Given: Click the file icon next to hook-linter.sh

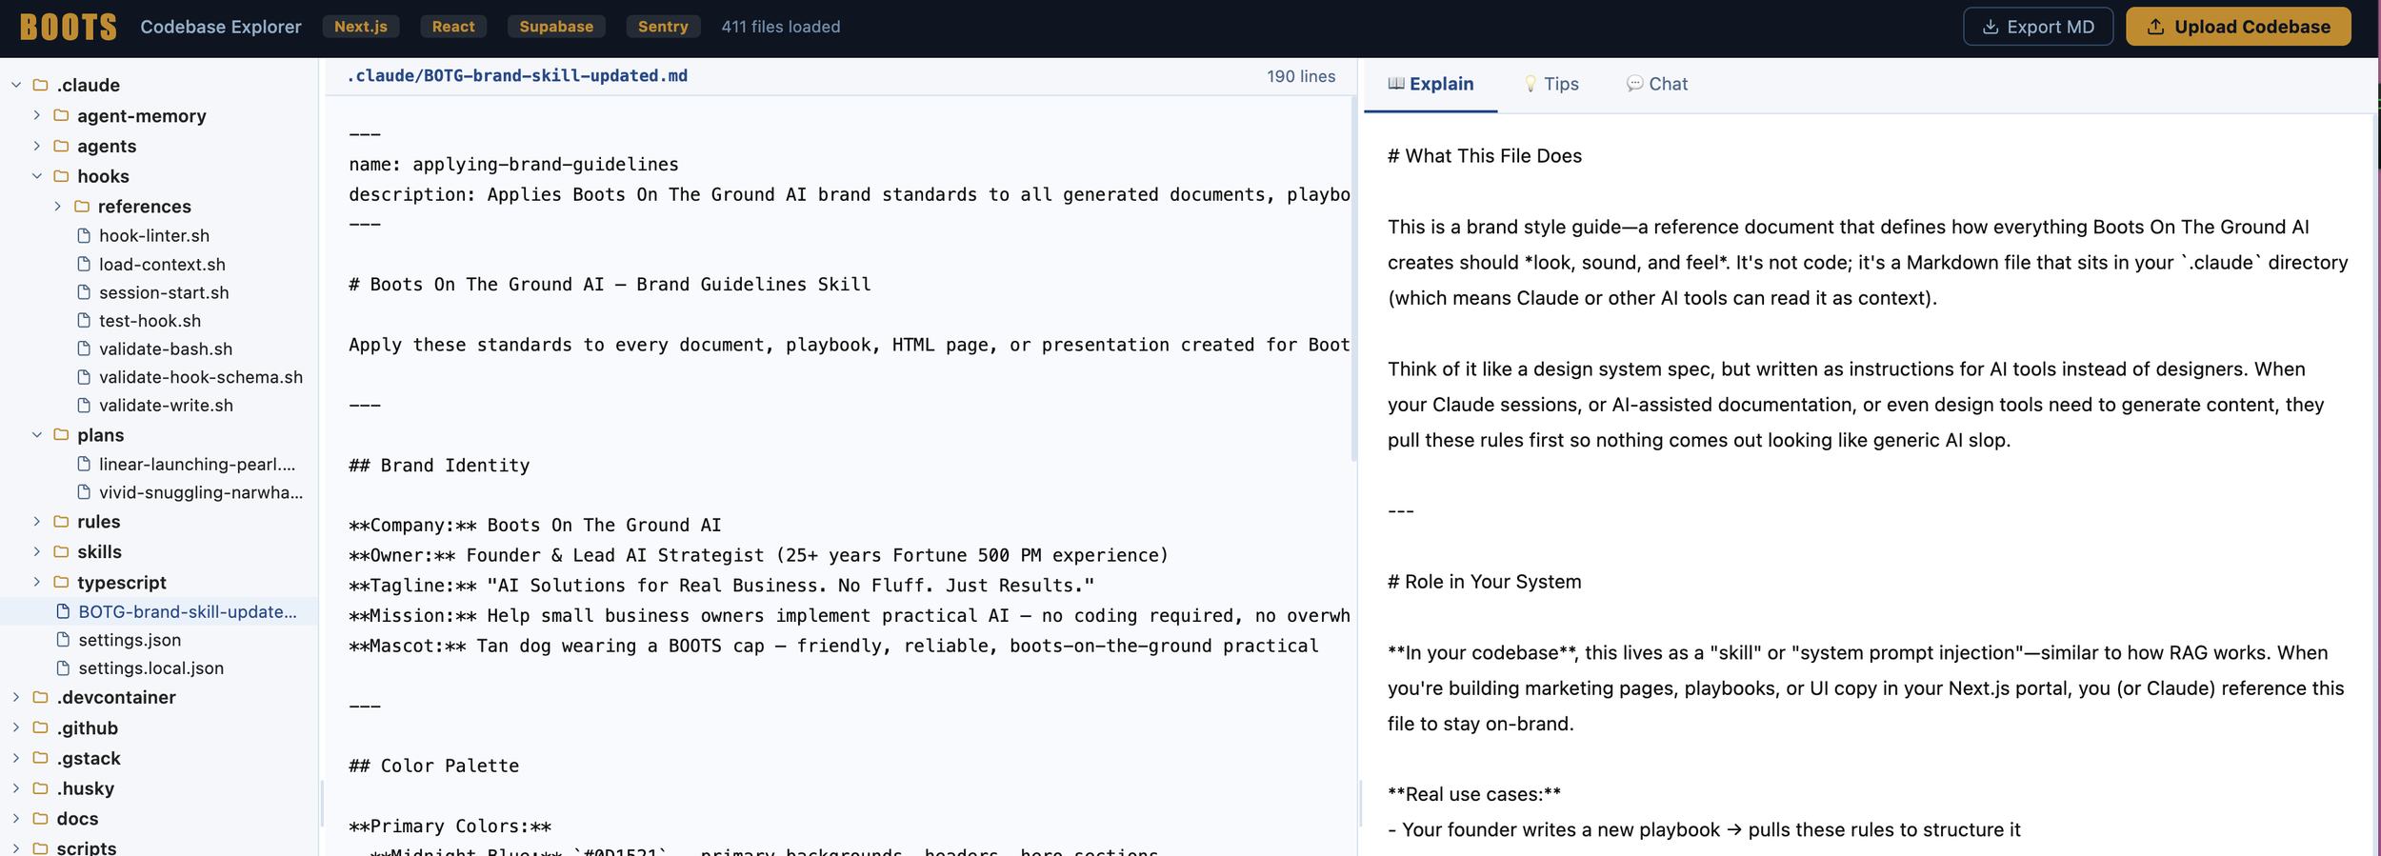Looking at the screenshot, I should [x=84, y=235].
